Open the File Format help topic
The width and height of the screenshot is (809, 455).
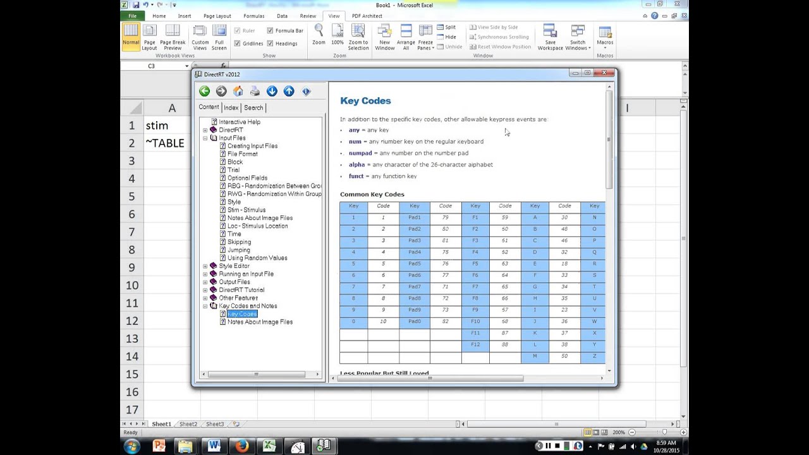[x=243, y=154]
